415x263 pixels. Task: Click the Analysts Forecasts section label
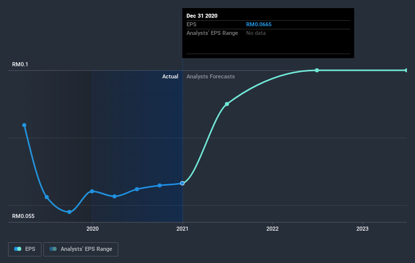[x=210, y=76]
